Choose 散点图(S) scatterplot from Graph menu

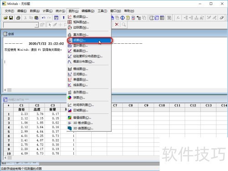[89, 17]
